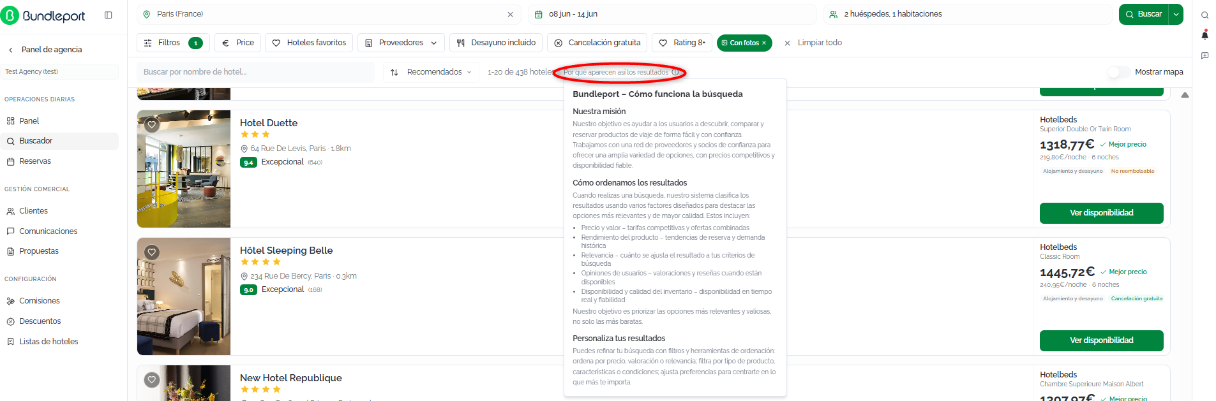The height and width of the screenshot is (401, 1216).
Task: Click Ver disponibilidad for Hôtel Sleeping Belle
Action: (1102, 340)
